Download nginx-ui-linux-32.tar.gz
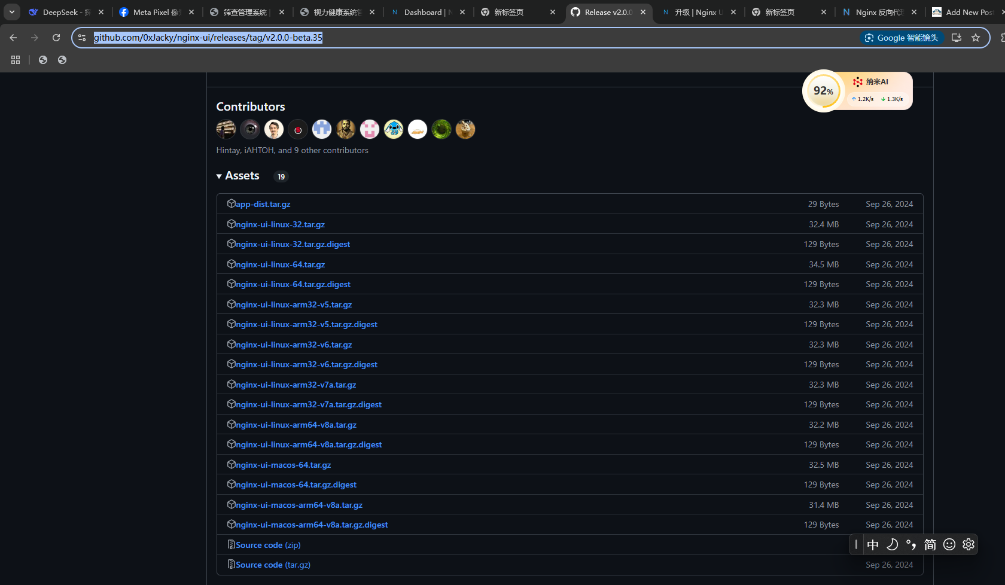Image resolution: width=1005 pixels, height=585 pixels. pos(280,224)
